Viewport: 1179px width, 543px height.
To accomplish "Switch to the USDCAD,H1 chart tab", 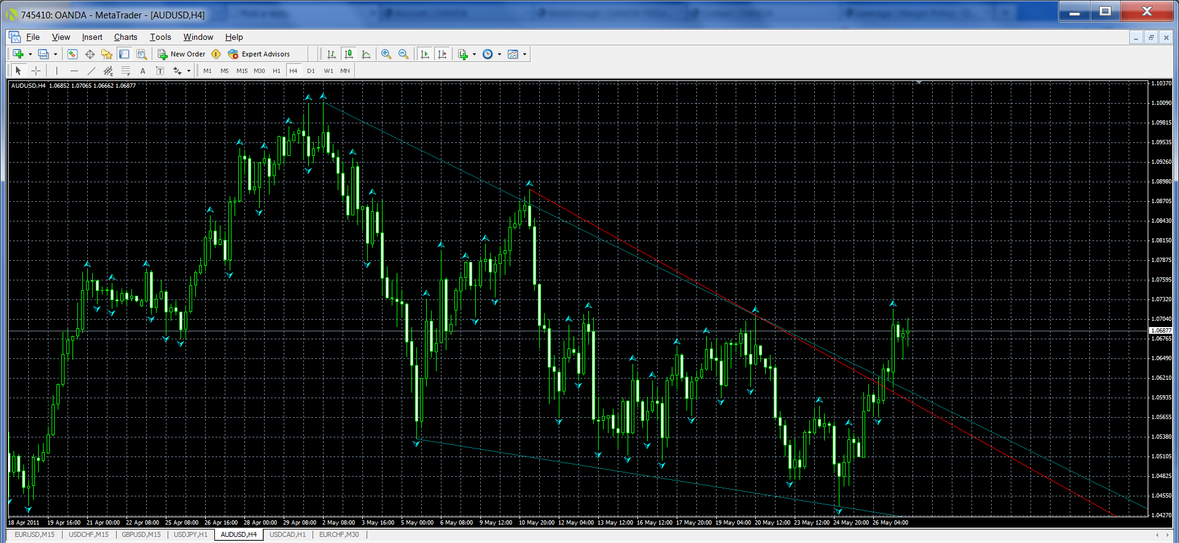I will [x=287, y=534].
